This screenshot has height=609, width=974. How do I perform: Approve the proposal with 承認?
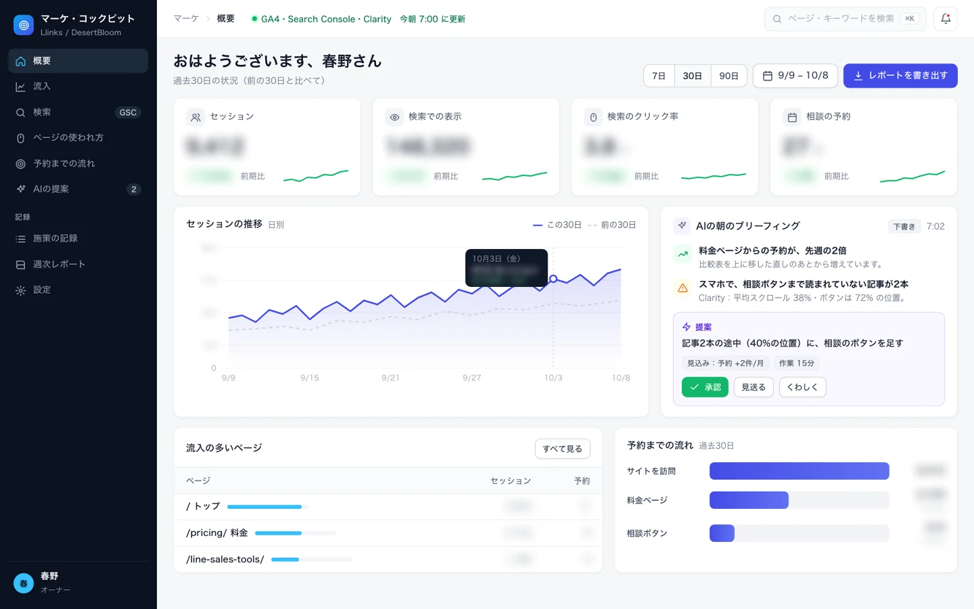pyautogui.click(x=705, y=387)
